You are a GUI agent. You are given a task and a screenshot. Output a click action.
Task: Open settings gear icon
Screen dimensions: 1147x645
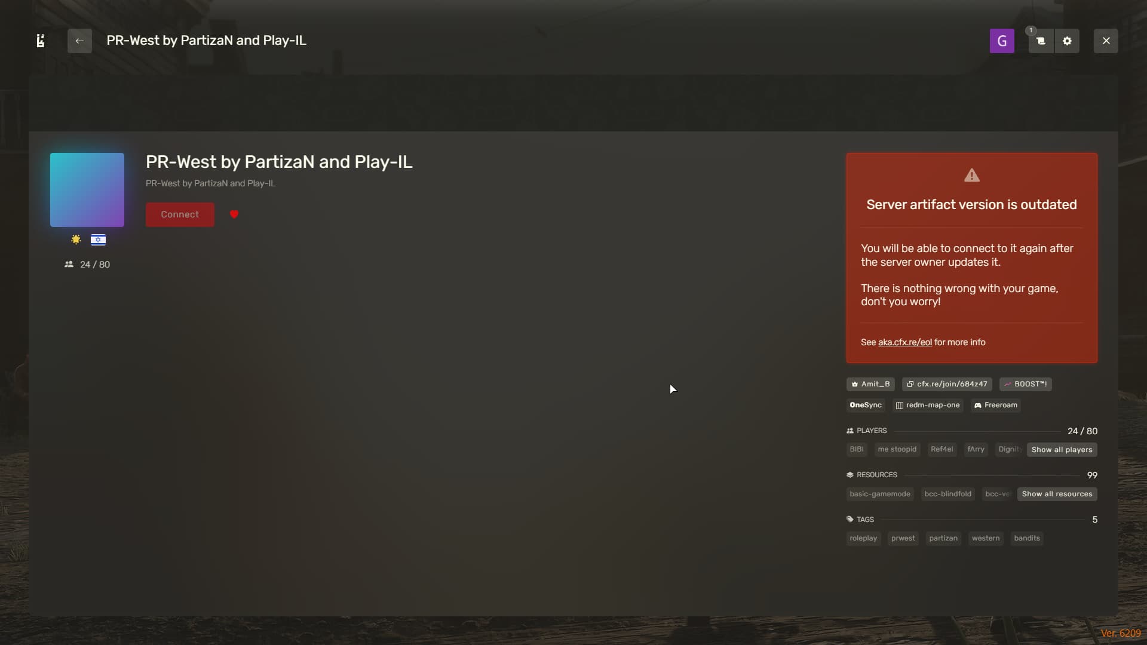click(x=1067, y=41)
